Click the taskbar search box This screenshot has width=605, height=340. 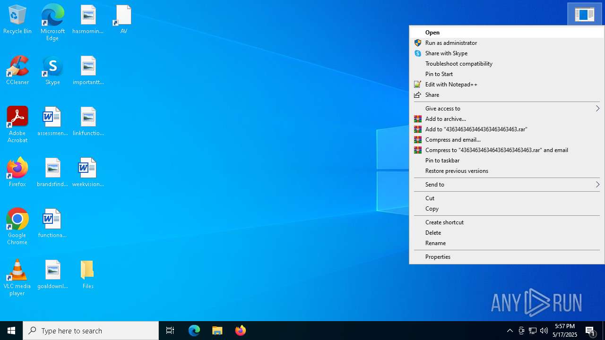tap(91, 331)
